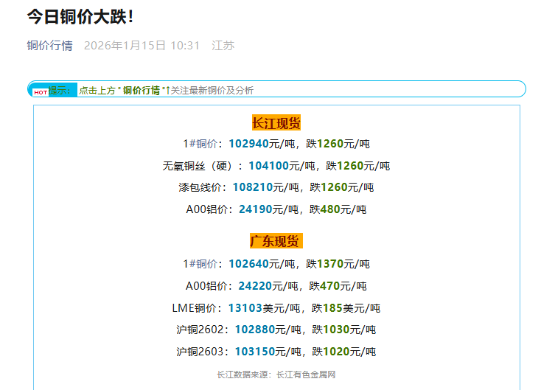Click the orange 长江现货 heading
The image size is (555, 390).
276,123
